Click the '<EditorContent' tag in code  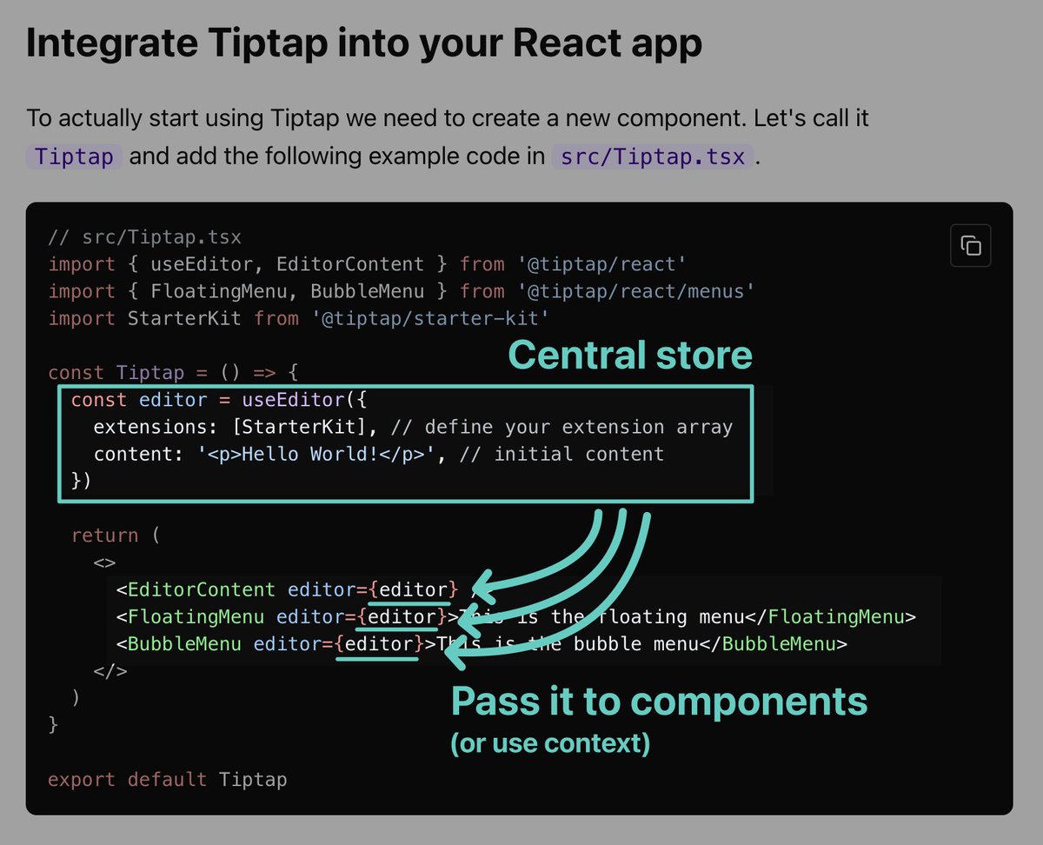tap(196, 589)
